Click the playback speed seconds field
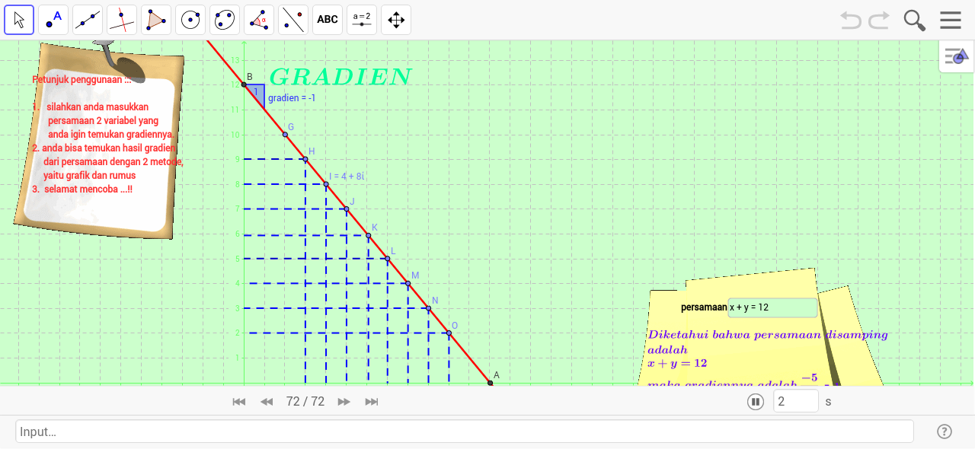This screenshot has height=449, width=975. pos(796,401)
